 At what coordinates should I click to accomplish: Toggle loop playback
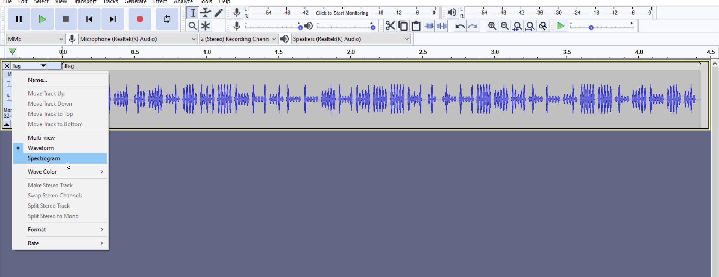(x=167, y=19)
